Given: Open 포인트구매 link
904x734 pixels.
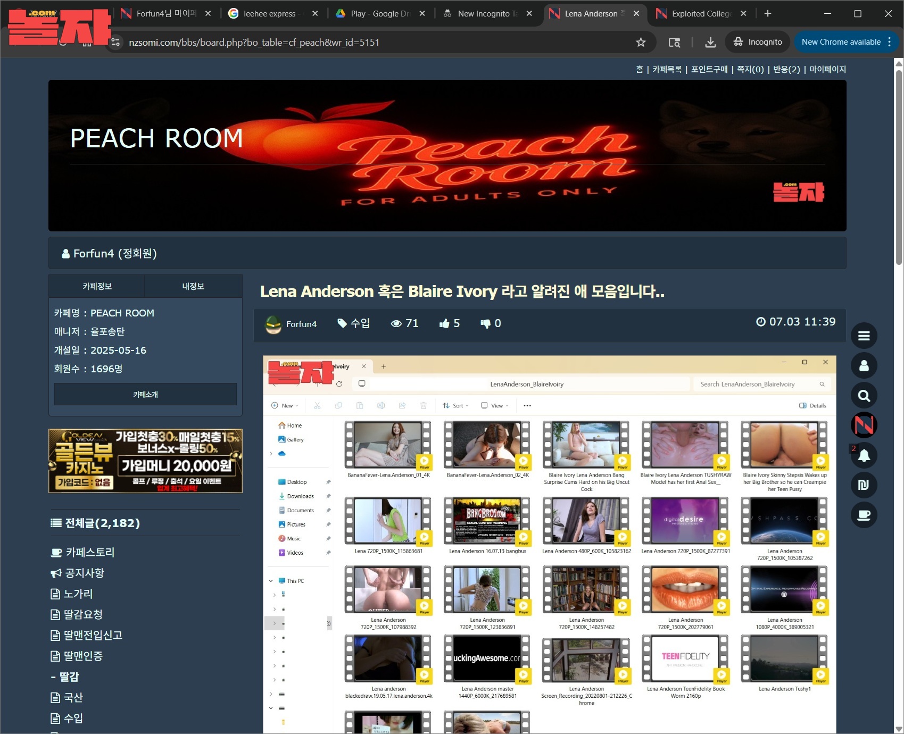Looking at the screenshot, I should pos(709,69).
